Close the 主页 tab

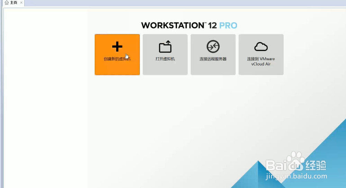click(21, 3)
